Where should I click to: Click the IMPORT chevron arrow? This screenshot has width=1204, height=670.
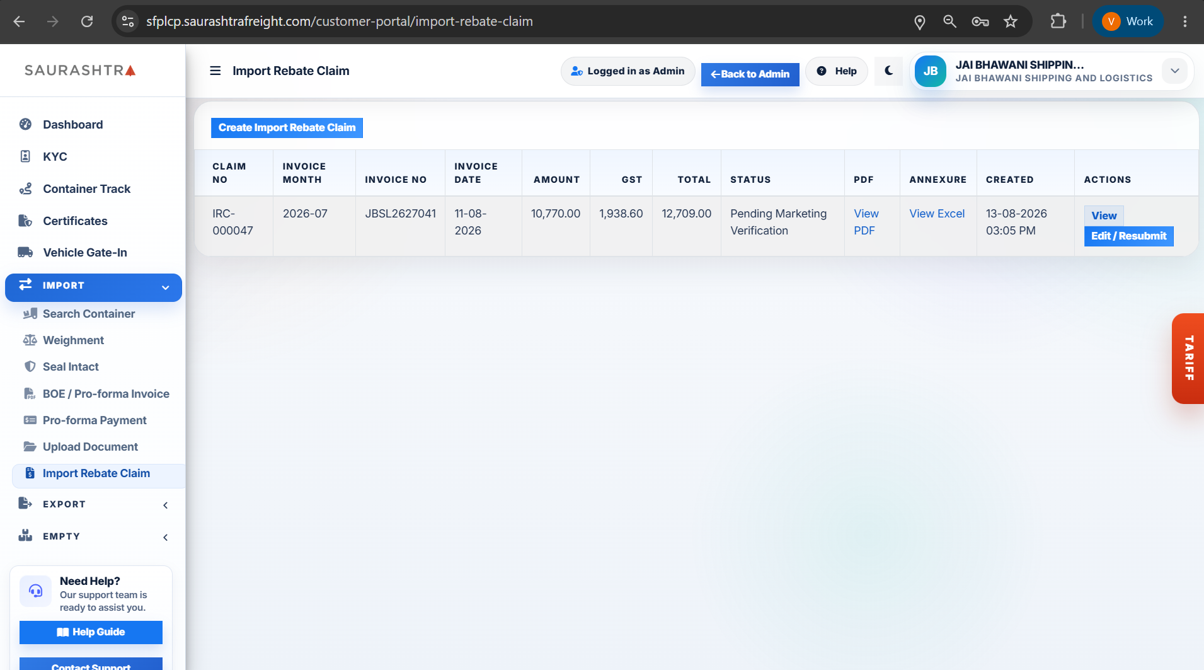[x=166, y=288]
